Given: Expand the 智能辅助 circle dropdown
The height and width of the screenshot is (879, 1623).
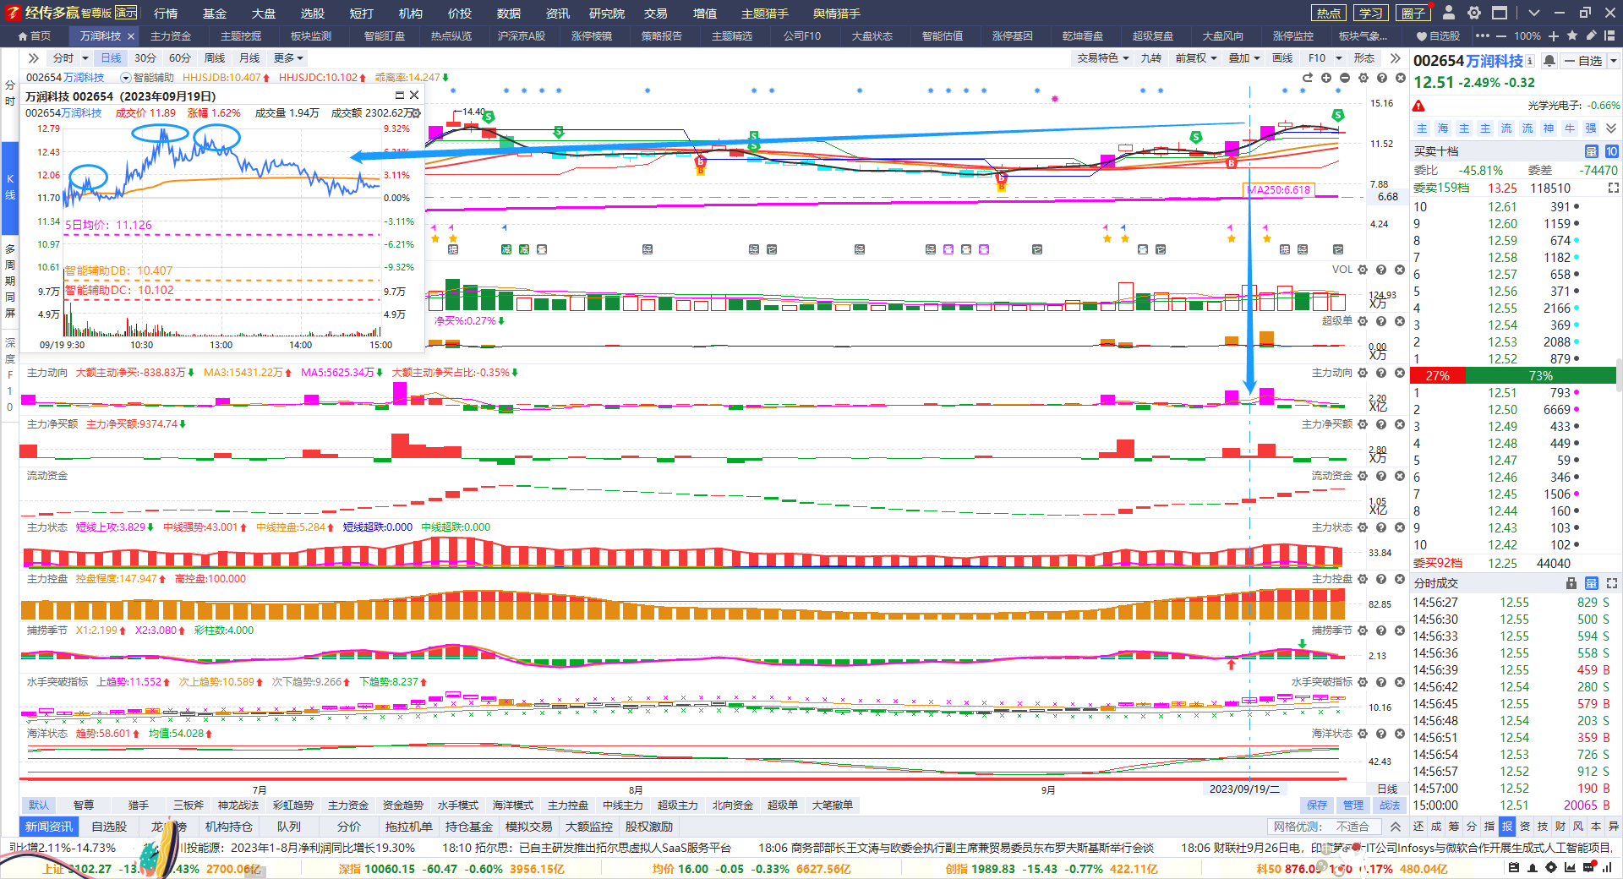Looking at the screenshot, I should pyautogui.click(x=126, y=78).
